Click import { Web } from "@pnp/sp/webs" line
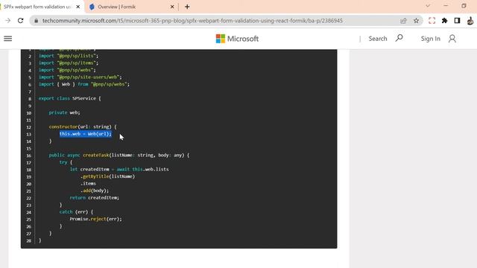Image resolution: width=477 pixels, height=268 pixels. pos(84,84)
